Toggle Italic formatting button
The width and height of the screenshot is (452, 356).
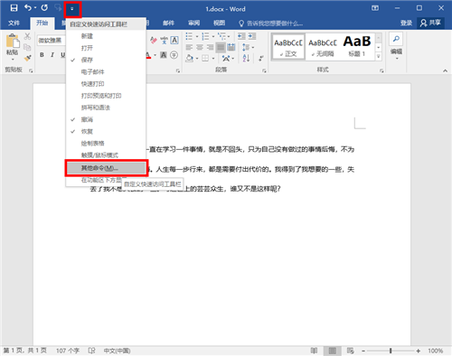click(x=52, y=55)
